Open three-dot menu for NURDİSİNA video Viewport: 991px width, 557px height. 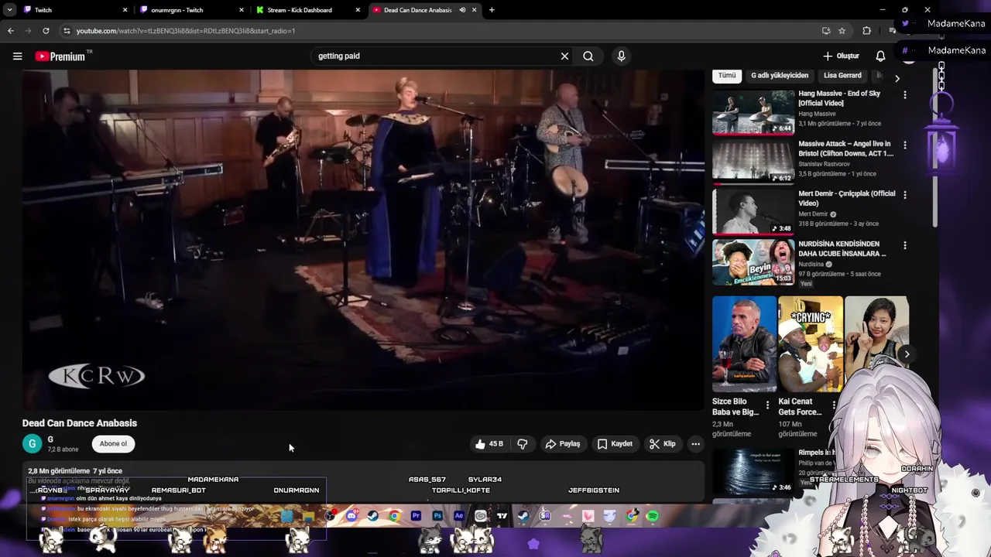tap(904, 245)
